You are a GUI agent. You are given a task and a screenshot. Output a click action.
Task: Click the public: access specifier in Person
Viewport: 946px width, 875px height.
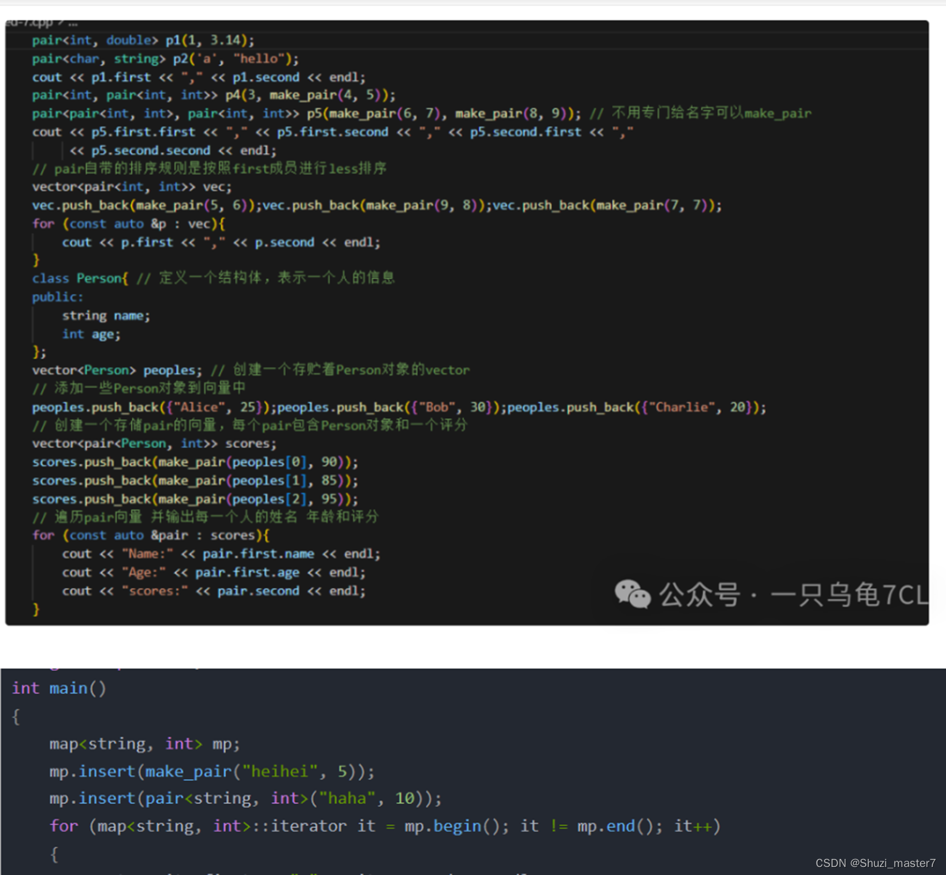tap(56, 296)
